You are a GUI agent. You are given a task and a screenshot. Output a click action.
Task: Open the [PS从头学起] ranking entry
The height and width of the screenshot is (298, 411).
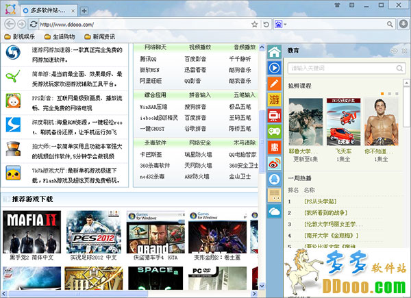click(x=320, y=201)
